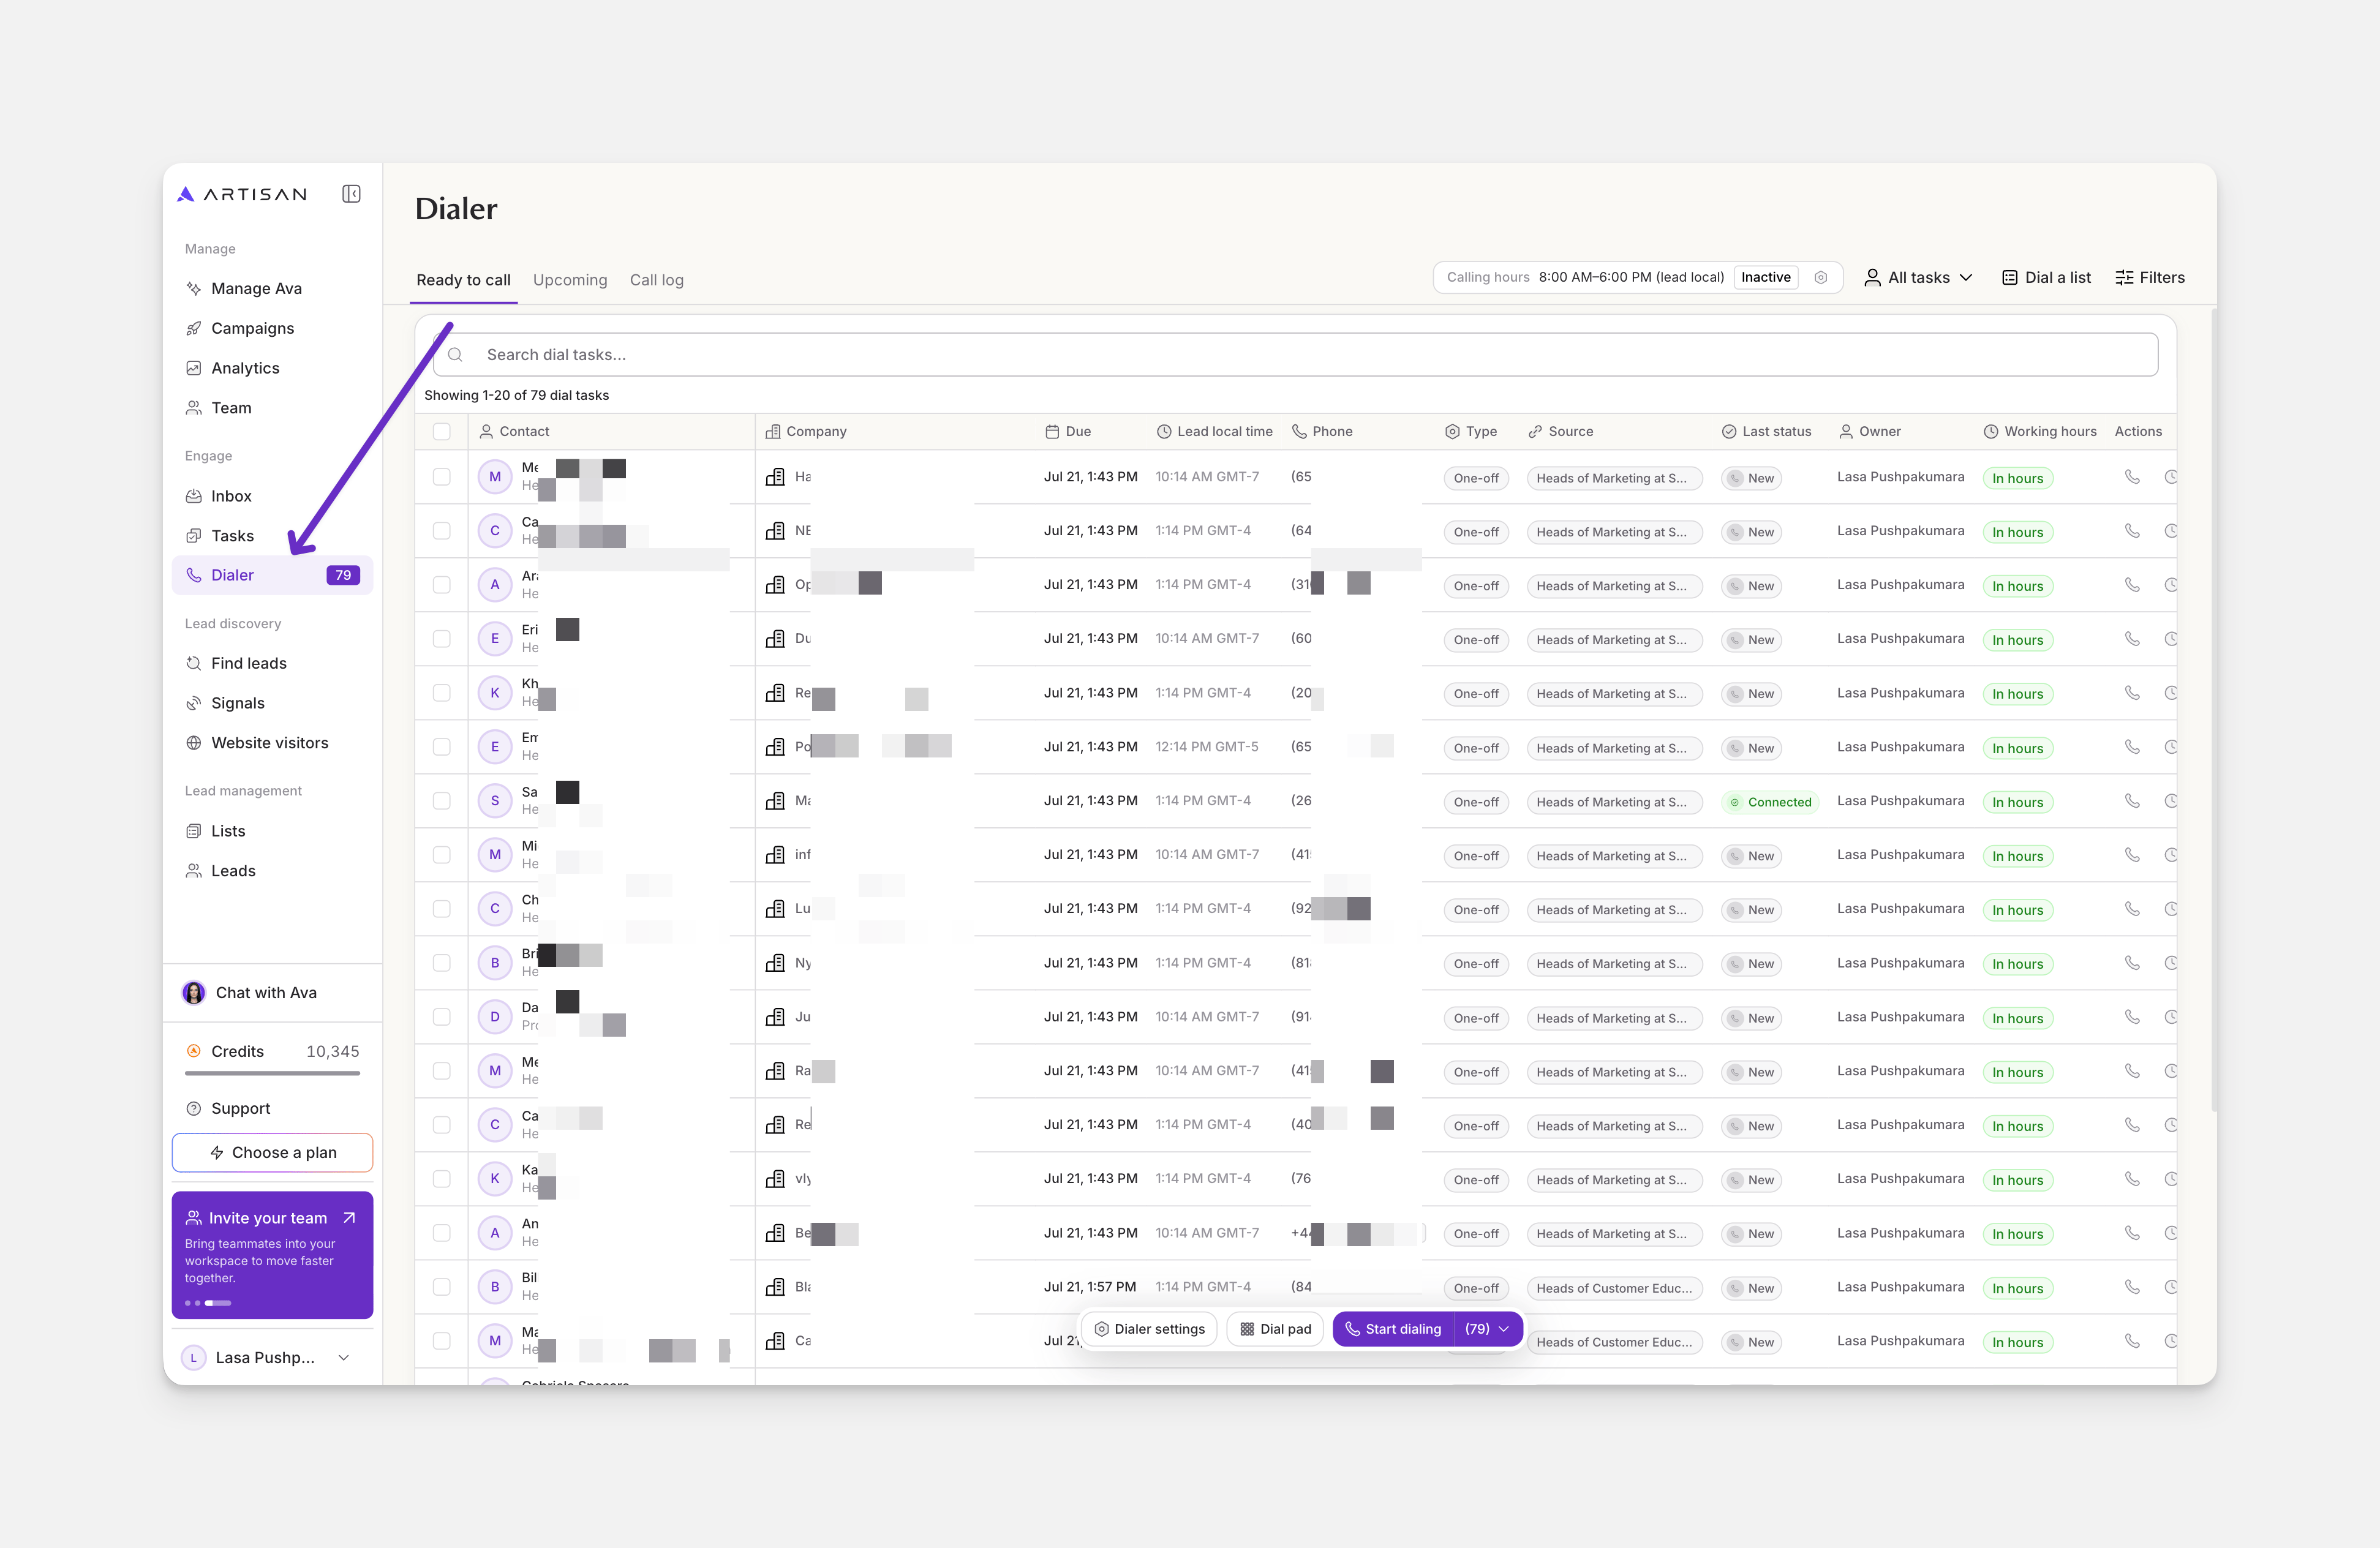Open the Dial pad

(1276, 1329)
